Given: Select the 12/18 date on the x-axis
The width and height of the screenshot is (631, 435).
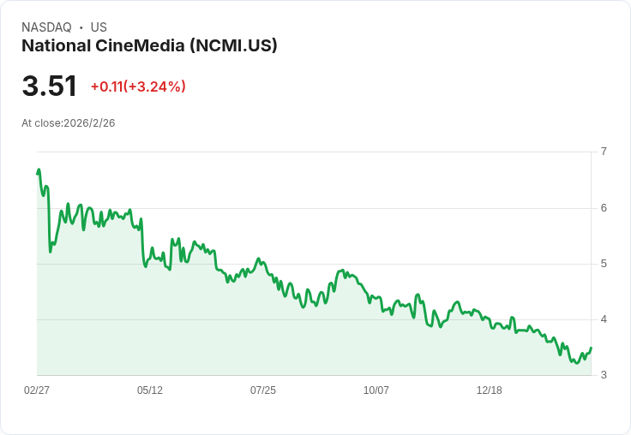Looking at the screenshot, I should pyautogui.click(x=490, y=390).
